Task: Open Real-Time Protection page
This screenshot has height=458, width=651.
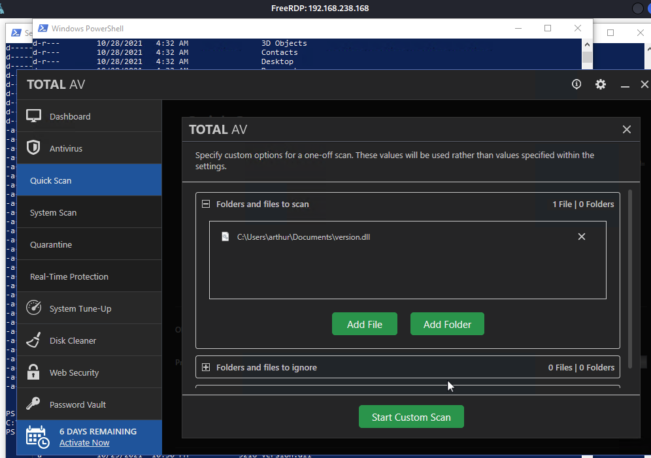Action: click(x=69, y=276)
